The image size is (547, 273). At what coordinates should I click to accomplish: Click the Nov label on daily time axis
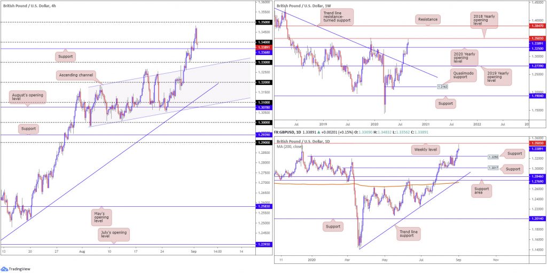(495, 260)
